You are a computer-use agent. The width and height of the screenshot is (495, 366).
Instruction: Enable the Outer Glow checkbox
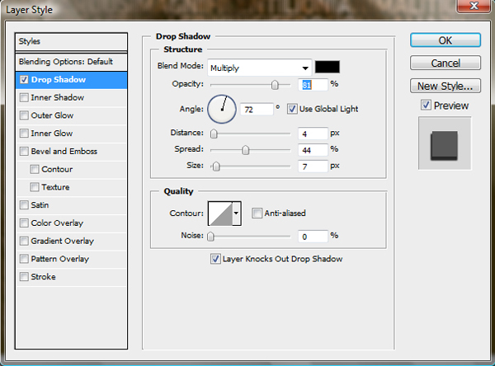(24, 115)
